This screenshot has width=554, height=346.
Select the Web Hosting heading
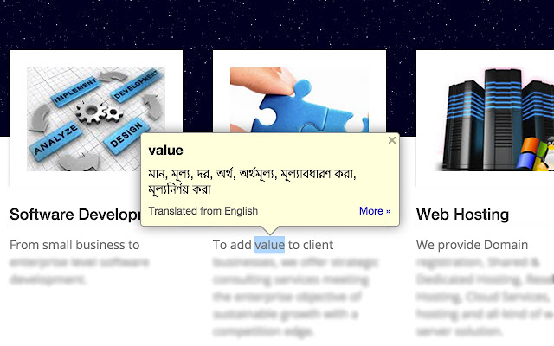pyautogui.click(x=462, y=215)
